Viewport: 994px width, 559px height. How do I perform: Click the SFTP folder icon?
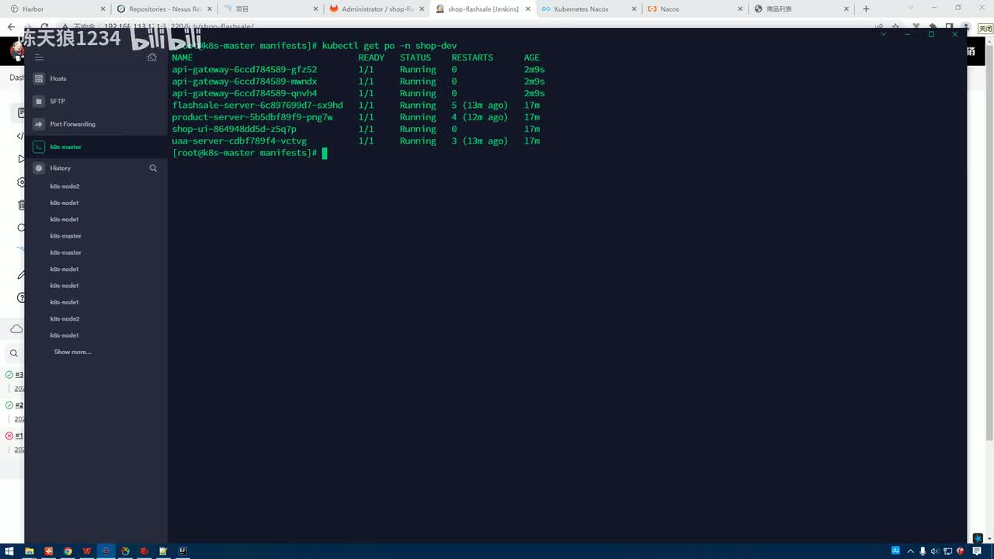pyautogui.click(x=39, y=101)
